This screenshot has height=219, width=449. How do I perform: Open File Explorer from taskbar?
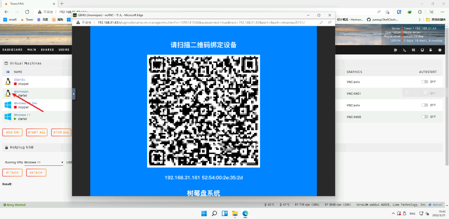pos(235,213)
